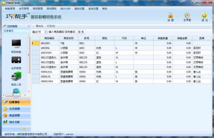Select cell k002BSL in the table
The image size is (214, 138).
(x=49, y=48)
